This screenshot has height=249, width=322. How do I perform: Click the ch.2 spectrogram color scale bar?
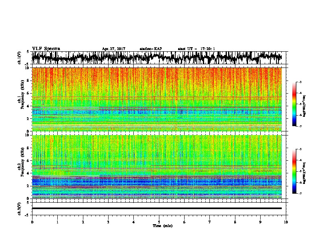[294, 171]
